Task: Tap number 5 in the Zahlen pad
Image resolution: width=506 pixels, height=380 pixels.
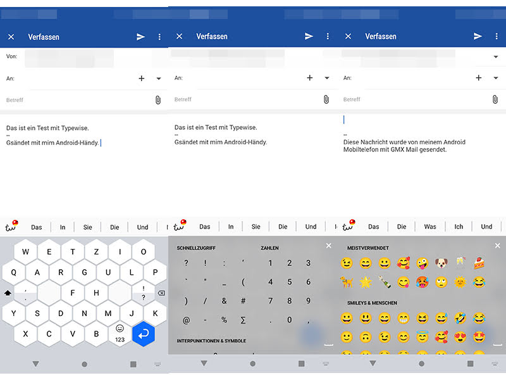Action: tap(290, 282)
